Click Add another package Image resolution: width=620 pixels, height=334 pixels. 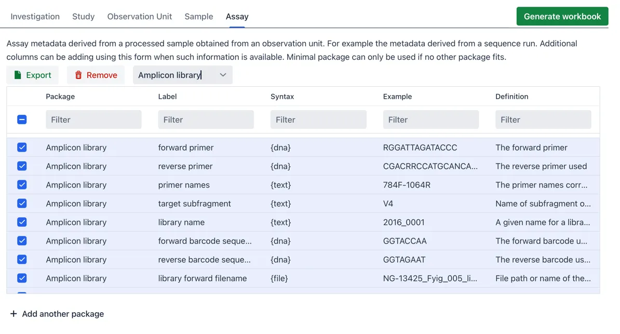coord(57,314)
